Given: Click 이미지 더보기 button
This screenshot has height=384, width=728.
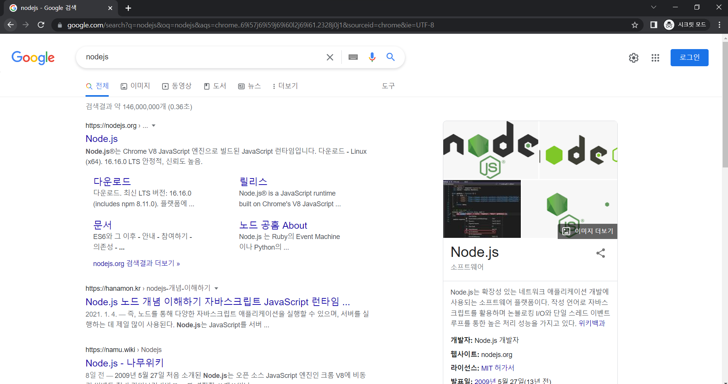Looking at the screenshot, I should [587, 231].
